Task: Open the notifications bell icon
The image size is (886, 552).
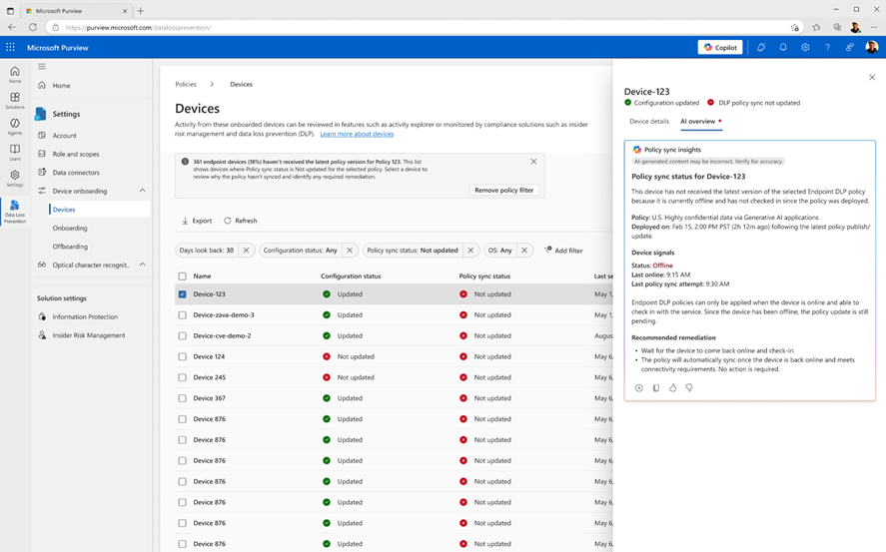Action: 782,47
